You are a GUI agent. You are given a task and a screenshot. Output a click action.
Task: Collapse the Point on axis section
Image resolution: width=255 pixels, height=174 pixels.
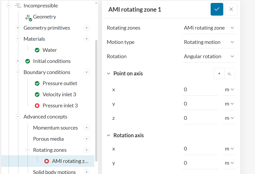(108, 74)
